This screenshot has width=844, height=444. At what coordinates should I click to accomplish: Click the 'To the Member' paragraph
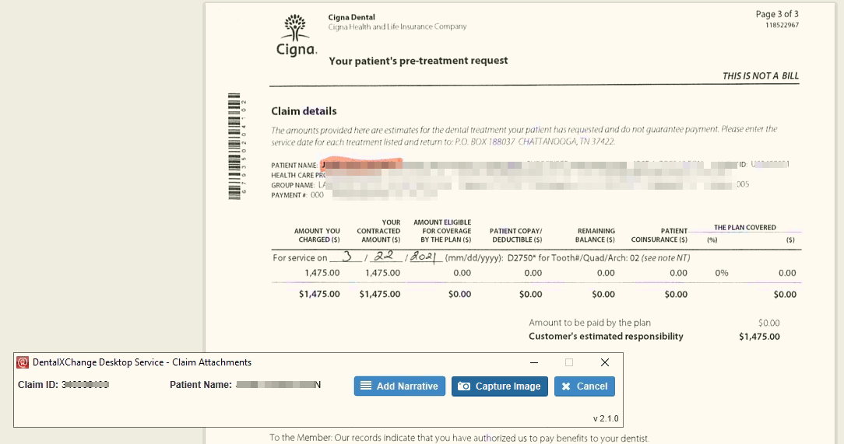tap(459, 438)
